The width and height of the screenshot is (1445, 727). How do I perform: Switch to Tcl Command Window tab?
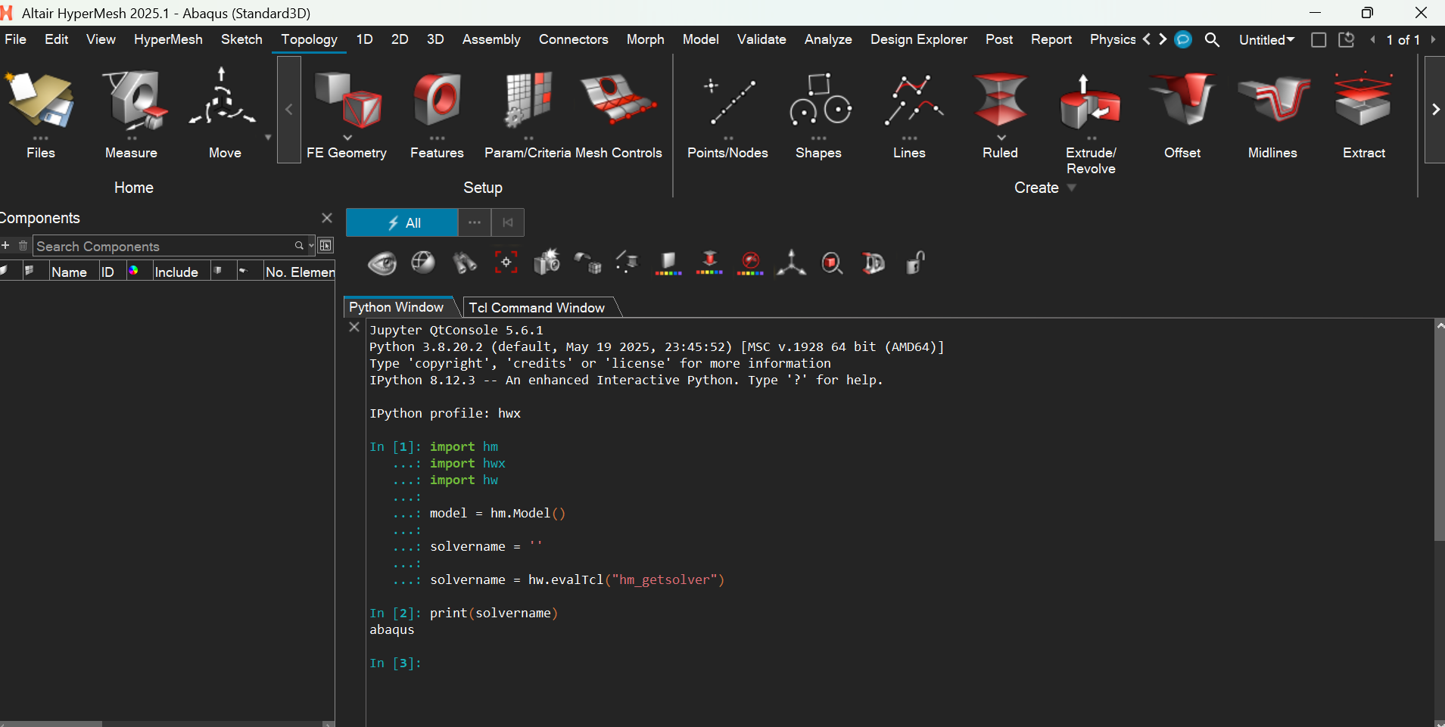(537, 307)
